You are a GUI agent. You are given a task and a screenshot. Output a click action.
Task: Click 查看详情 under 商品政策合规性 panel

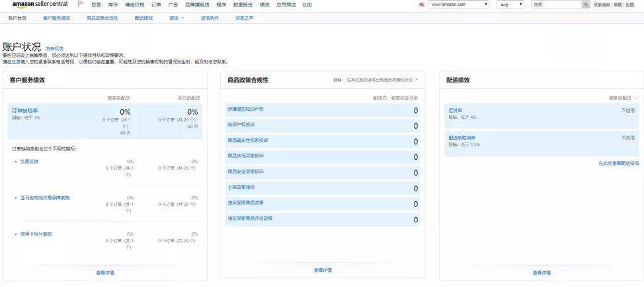pyautogui.click(x=323, y=271)
